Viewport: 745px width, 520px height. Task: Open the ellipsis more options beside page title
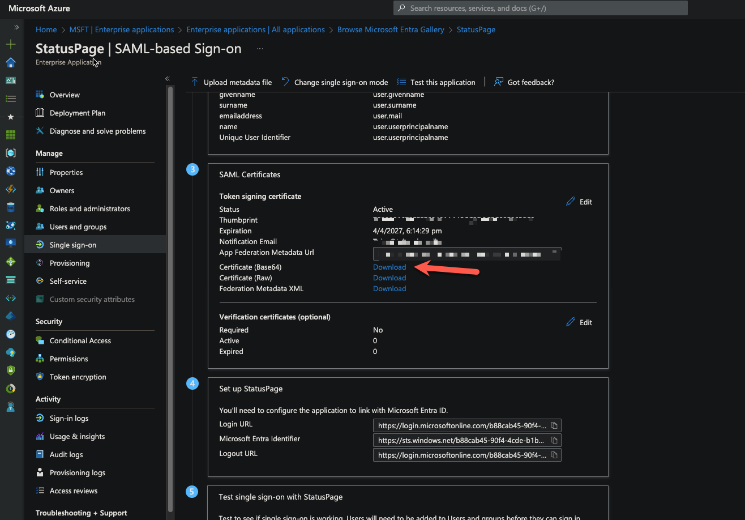260,49
